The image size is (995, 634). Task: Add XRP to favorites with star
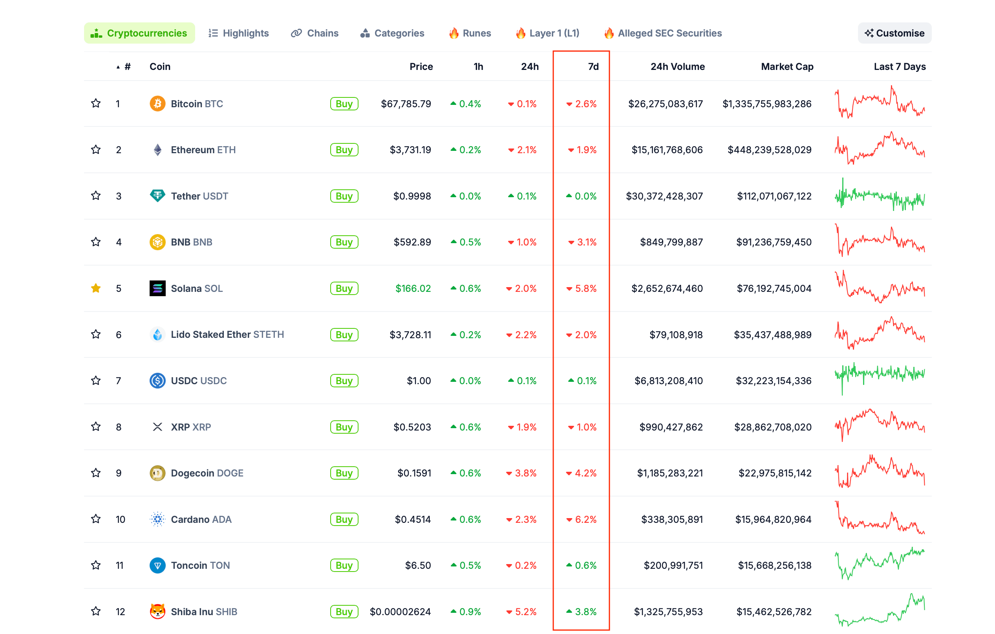click(96, 427)
